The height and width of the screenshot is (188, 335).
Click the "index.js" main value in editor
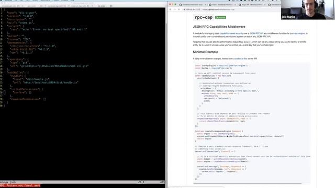26,23
